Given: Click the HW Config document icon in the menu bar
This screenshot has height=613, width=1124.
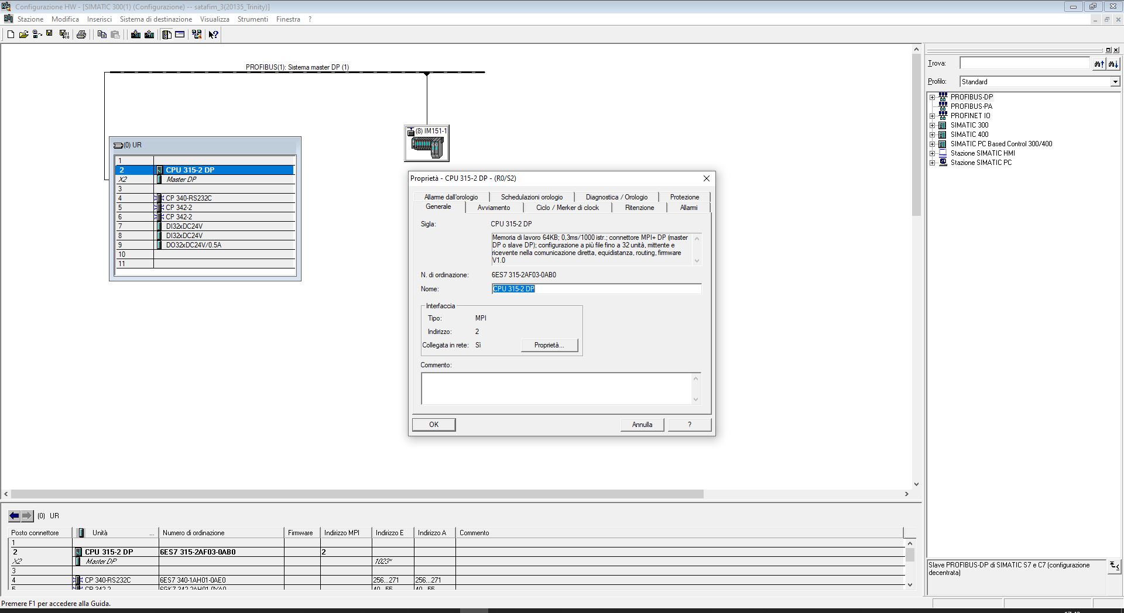Looking at the screenshot, I should point(8,19).
